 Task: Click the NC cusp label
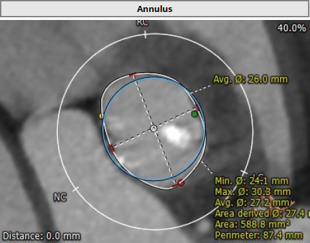(60, 197)
